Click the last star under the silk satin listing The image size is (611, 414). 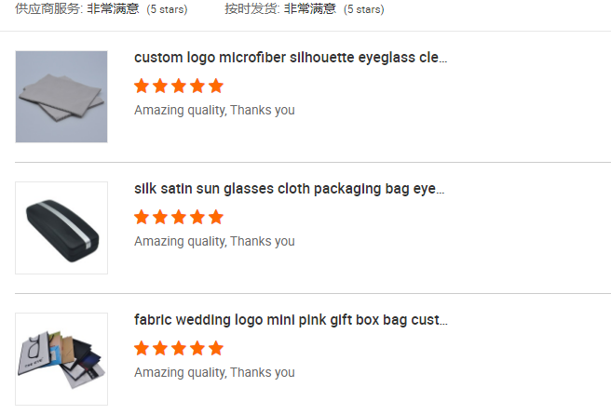click(x=216, y=217)
